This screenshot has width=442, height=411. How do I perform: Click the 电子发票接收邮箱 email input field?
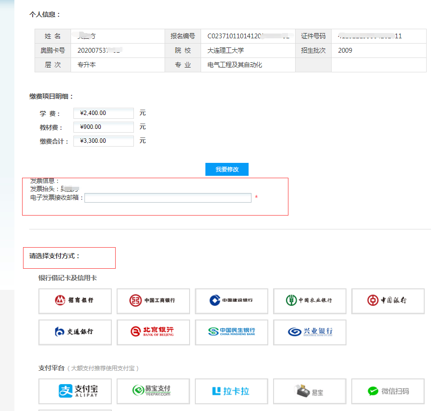coord(168,197)
